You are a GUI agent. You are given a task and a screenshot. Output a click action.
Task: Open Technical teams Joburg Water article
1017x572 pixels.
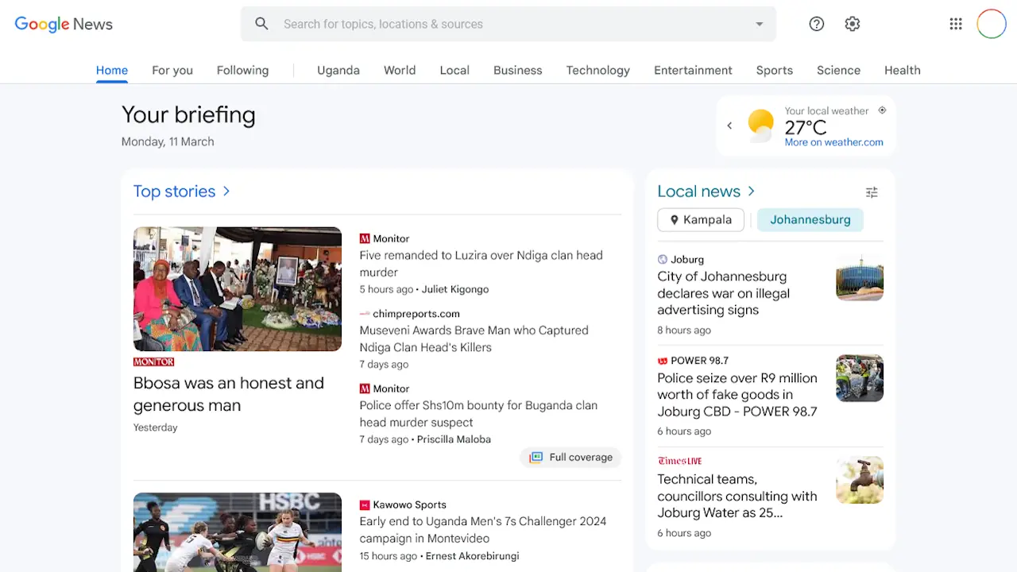point(737,496)
